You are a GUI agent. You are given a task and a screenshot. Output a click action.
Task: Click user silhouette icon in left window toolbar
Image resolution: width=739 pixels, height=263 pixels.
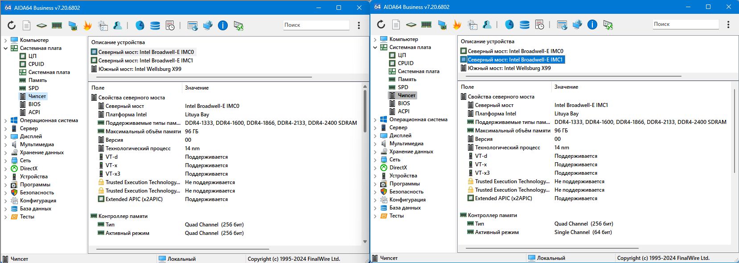(118, 25)
